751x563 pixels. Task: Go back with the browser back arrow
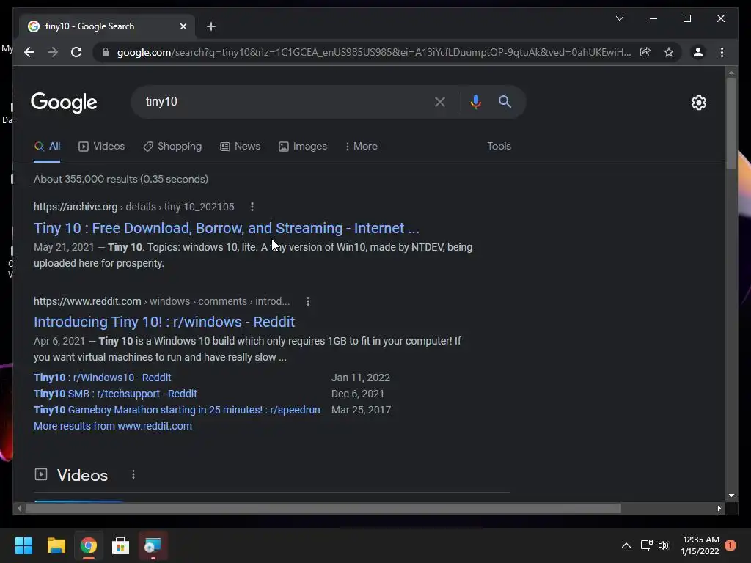(x=29, y=52)
